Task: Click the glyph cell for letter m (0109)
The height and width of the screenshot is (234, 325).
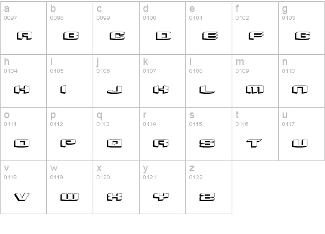Action: click(x=255, y=81)
